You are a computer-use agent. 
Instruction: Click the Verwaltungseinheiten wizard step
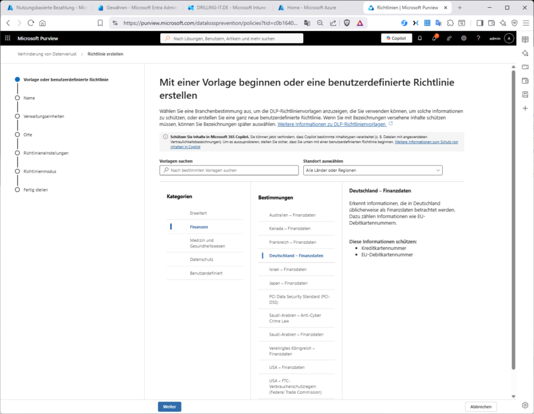tap(43, 116)
